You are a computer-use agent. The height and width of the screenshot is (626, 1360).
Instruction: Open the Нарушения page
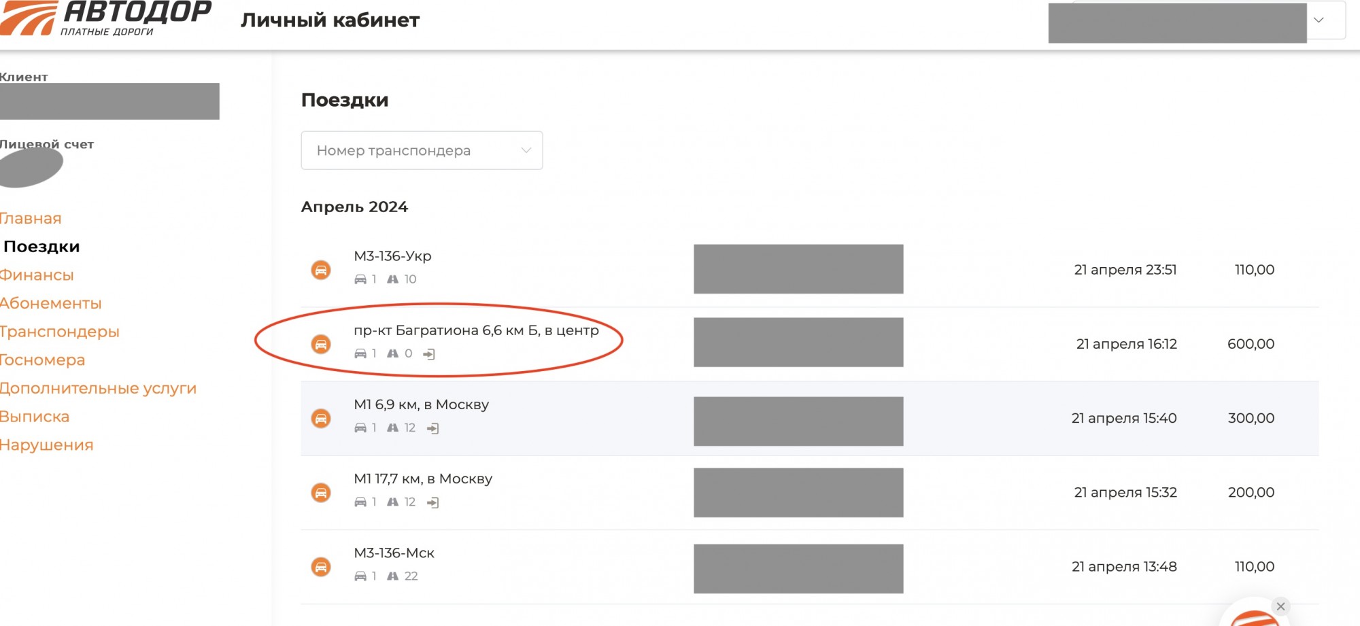tap(47, 445)
